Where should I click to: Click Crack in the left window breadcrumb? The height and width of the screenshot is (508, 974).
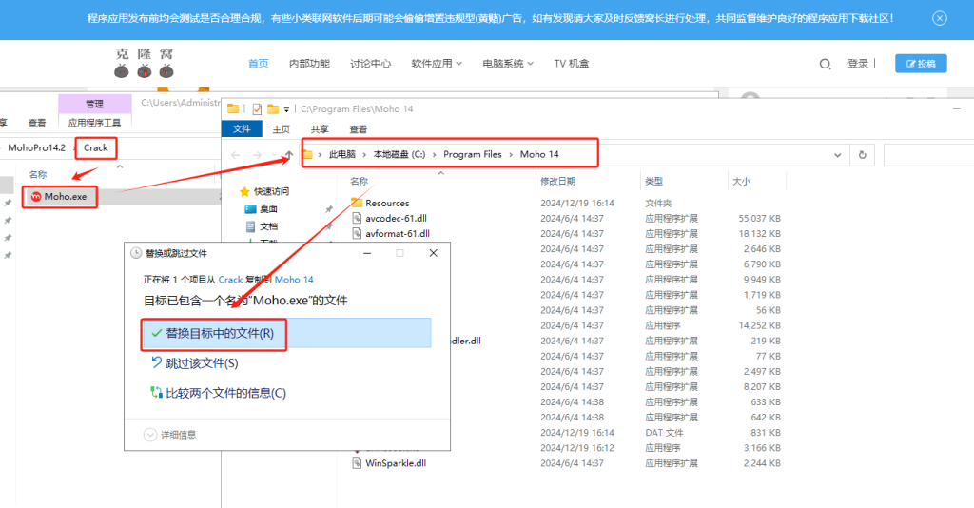coord(96,147)
